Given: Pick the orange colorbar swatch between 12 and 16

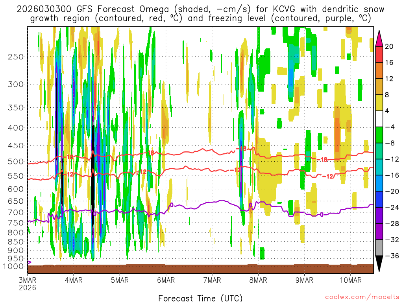Looking at the screenshot, I should coord(379,70).
